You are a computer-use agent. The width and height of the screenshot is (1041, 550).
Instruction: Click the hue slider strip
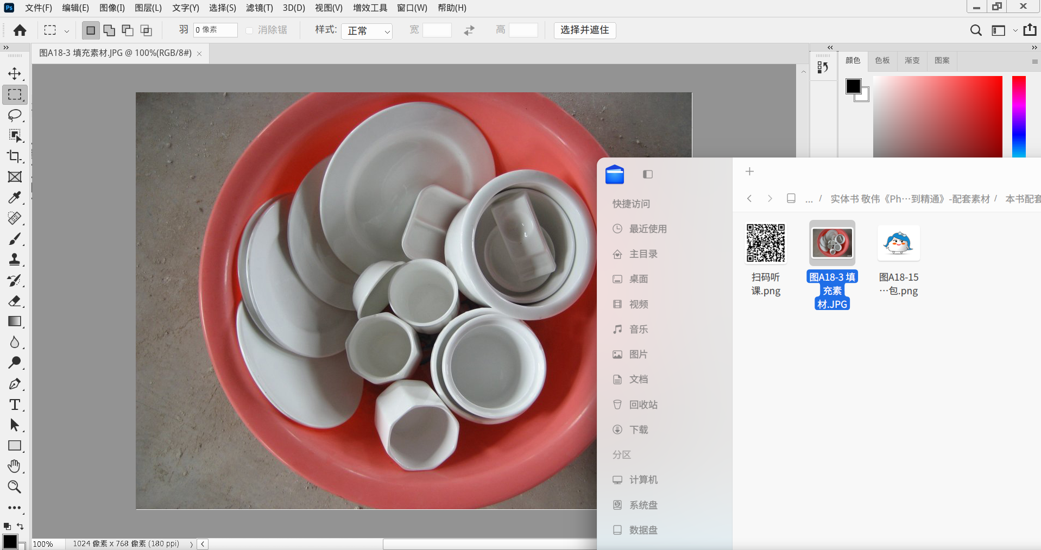tap(1019, 117)
